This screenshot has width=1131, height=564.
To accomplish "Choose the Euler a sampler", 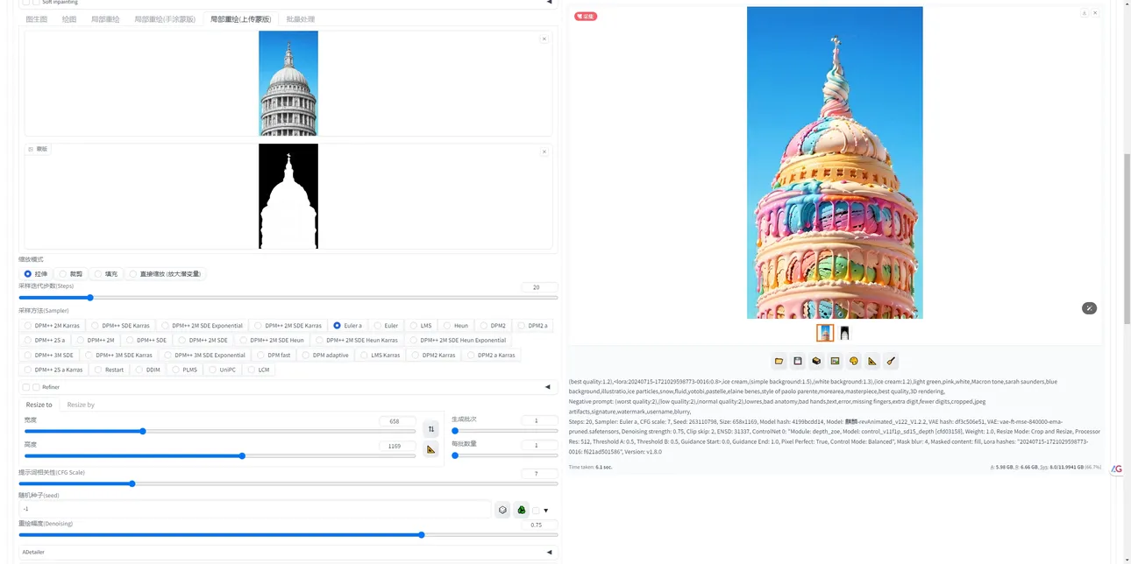I will (x=347, y=326).
